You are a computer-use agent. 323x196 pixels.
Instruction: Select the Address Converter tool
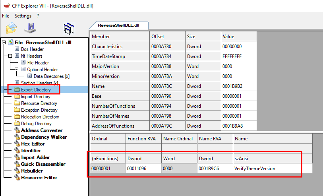(41, 130)
